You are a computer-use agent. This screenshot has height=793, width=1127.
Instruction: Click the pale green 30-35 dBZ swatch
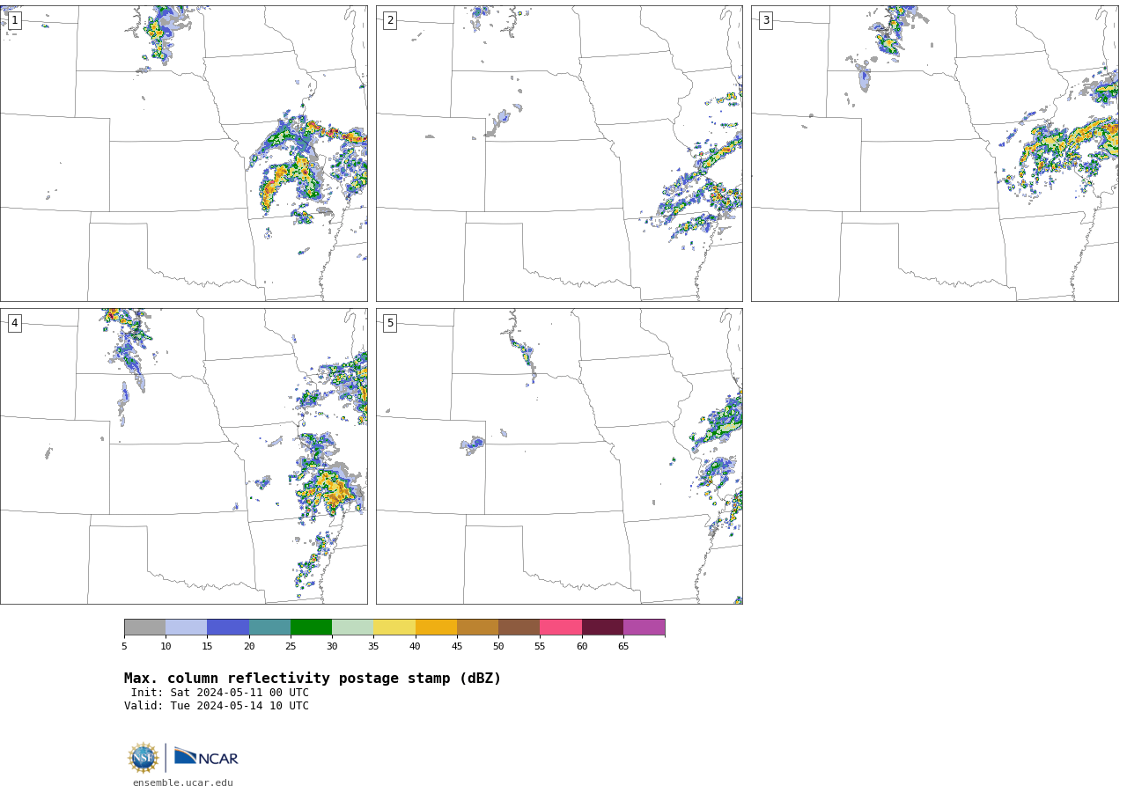pyautogui.click(x=352, y=627)
